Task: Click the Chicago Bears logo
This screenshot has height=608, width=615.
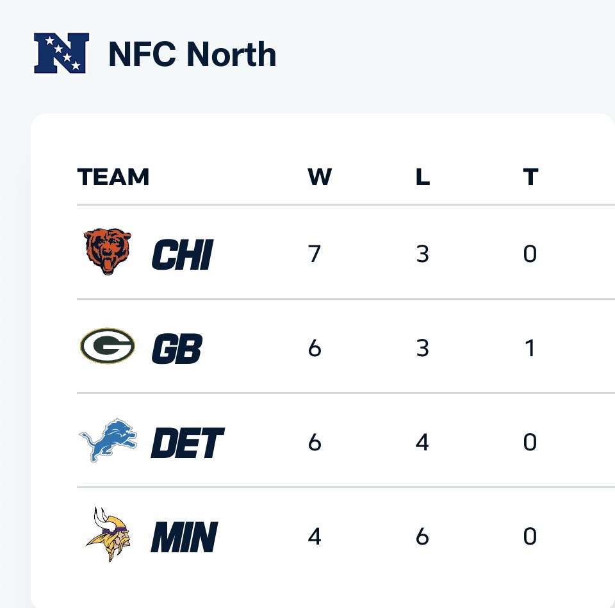Action: point(108,253)
